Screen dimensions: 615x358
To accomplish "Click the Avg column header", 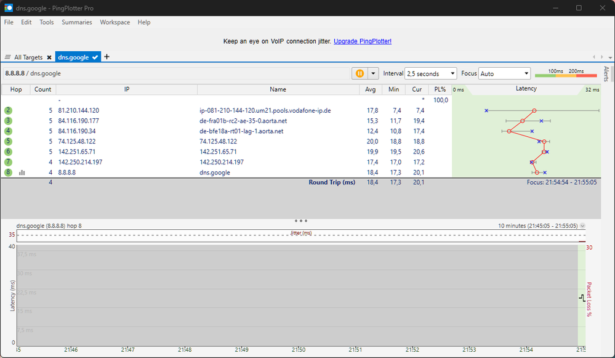I will 370,89.
